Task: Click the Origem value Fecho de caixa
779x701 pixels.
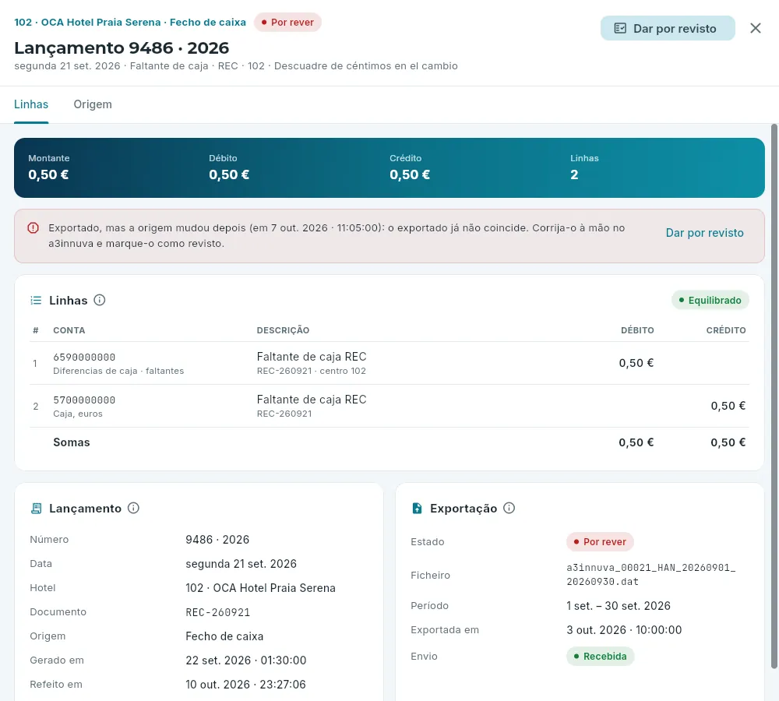Action: [x=224, y=636]
